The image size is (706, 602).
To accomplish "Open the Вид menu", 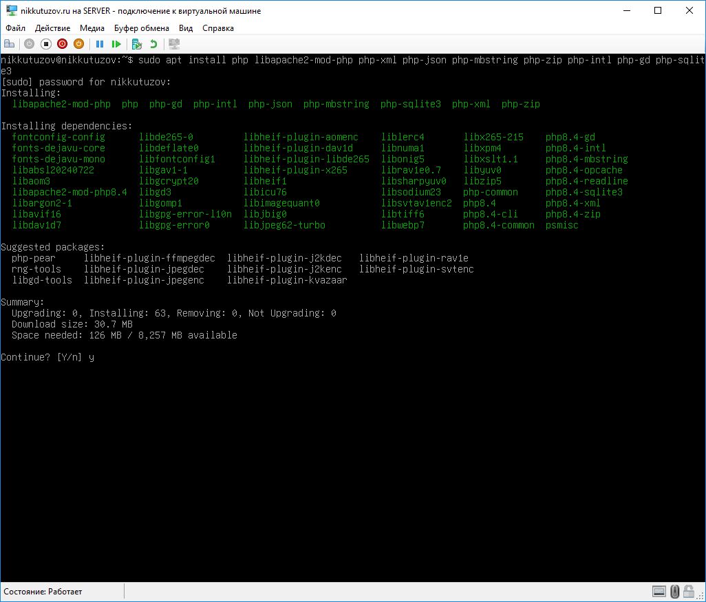I will click(186, 28).
